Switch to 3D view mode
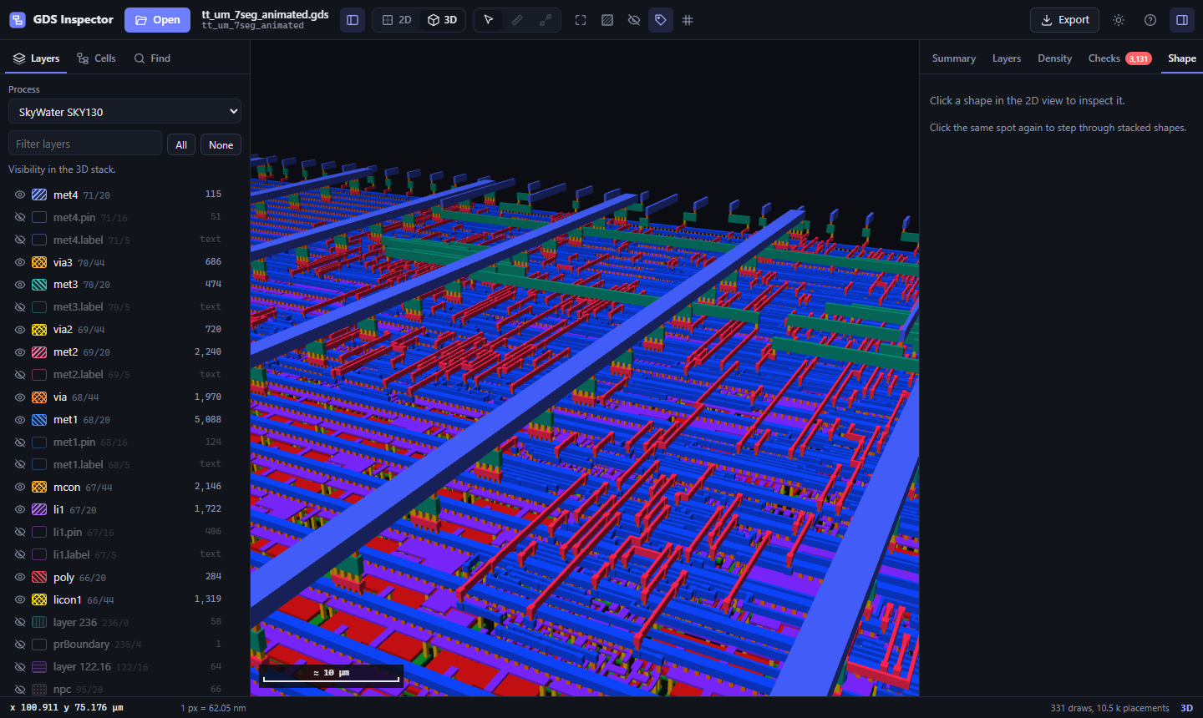1203x718 pixels. (x=442, y=20)
